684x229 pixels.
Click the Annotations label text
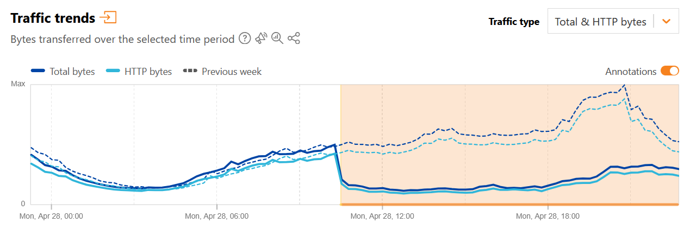click(631, 71)
